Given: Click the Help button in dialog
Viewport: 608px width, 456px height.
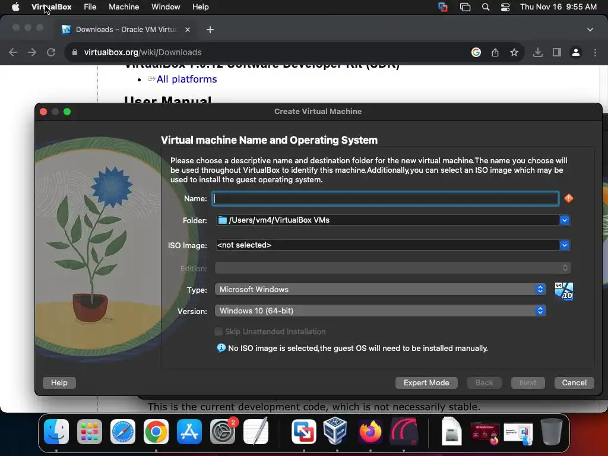Looking at the screenshot, I should pos(59,383).
